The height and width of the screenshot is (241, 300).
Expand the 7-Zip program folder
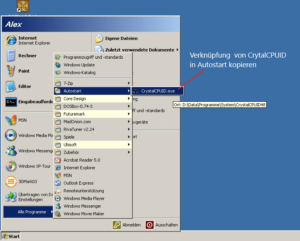[x=93, y=83]
